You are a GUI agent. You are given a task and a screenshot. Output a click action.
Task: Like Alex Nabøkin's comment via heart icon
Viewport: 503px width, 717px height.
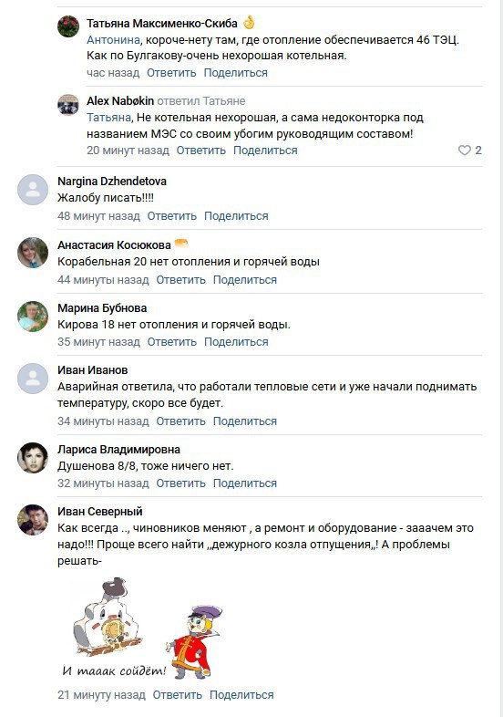(x=464, y=150)
